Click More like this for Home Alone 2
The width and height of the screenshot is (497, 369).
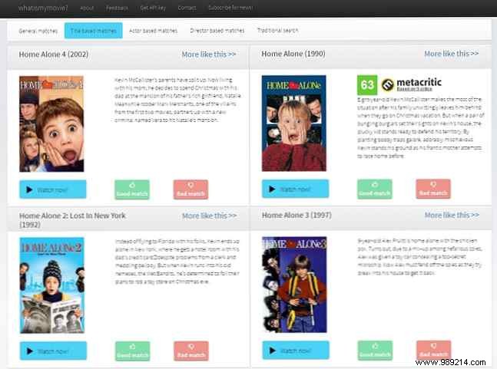pos(209,216)
